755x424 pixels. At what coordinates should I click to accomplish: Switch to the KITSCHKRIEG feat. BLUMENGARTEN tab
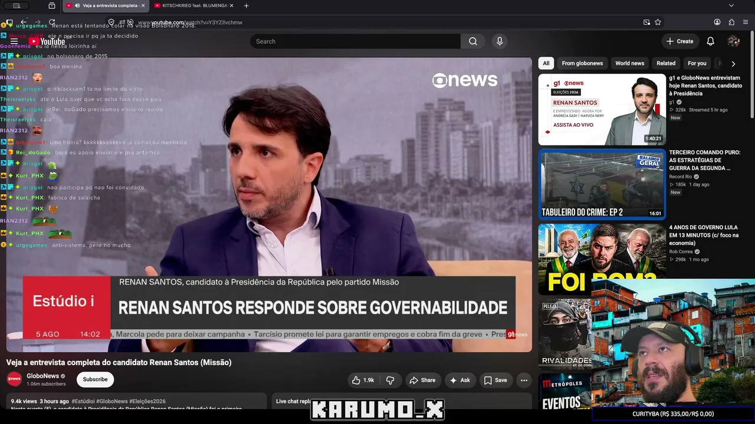(x=193, y=6)
